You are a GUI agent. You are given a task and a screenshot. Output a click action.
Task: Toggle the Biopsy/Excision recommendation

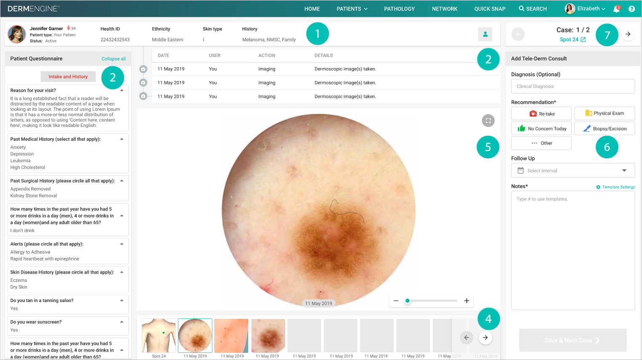tap(605, 128)
